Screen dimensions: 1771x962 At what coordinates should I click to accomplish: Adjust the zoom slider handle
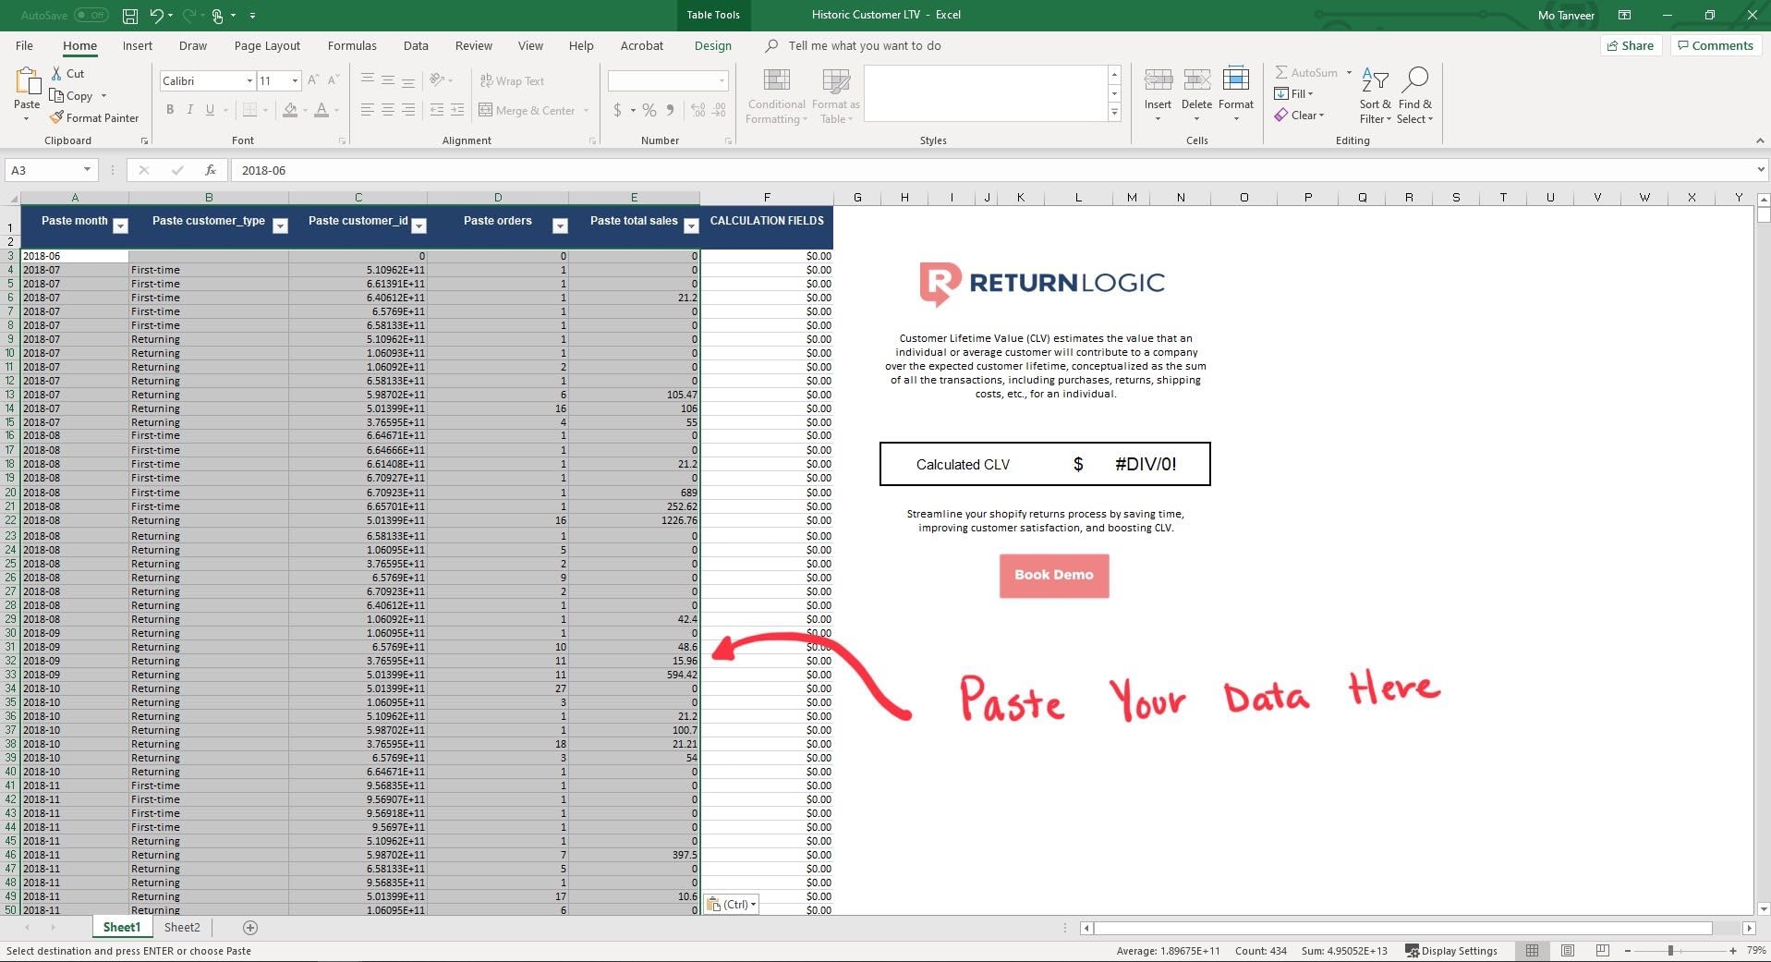click(1669, 950)
